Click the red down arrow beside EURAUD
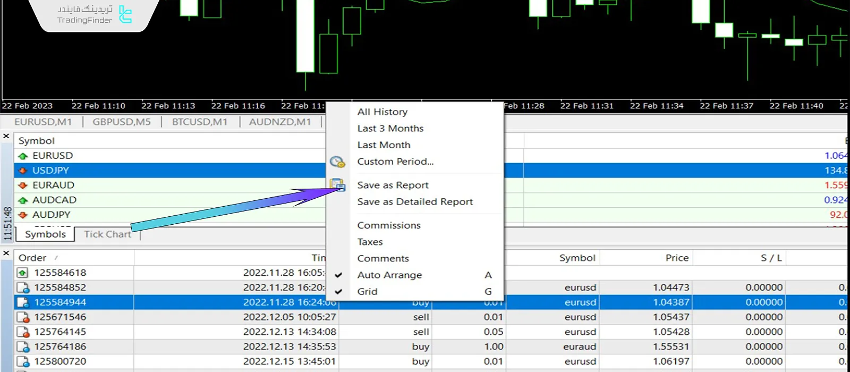This screenshot has height=372, width=850. pos(23,185)
